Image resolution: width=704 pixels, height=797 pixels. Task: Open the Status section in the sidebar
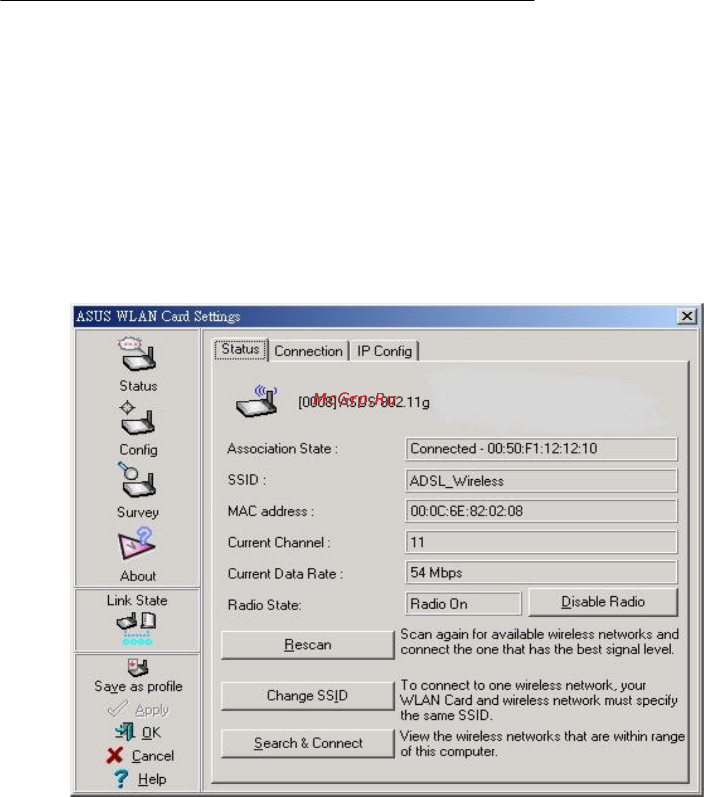pos(138,363)
